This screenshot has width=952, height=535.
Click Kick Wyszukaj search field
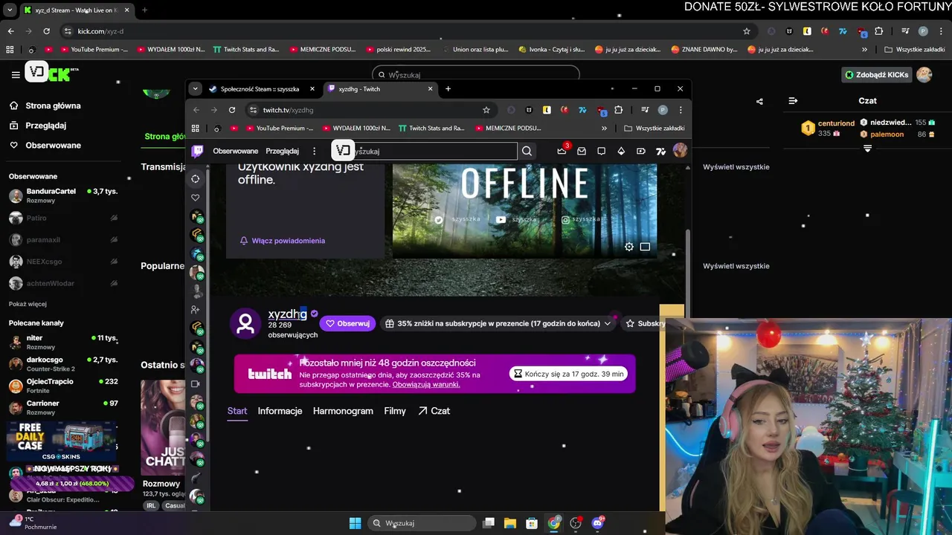475,74
